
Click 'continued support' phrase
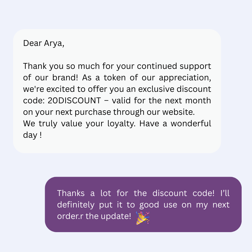[174, 66]
